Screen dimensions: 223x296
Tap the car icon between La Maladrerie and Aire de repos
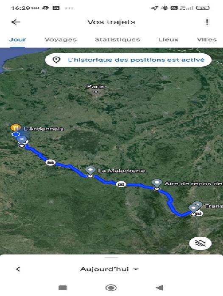point(121,184)
